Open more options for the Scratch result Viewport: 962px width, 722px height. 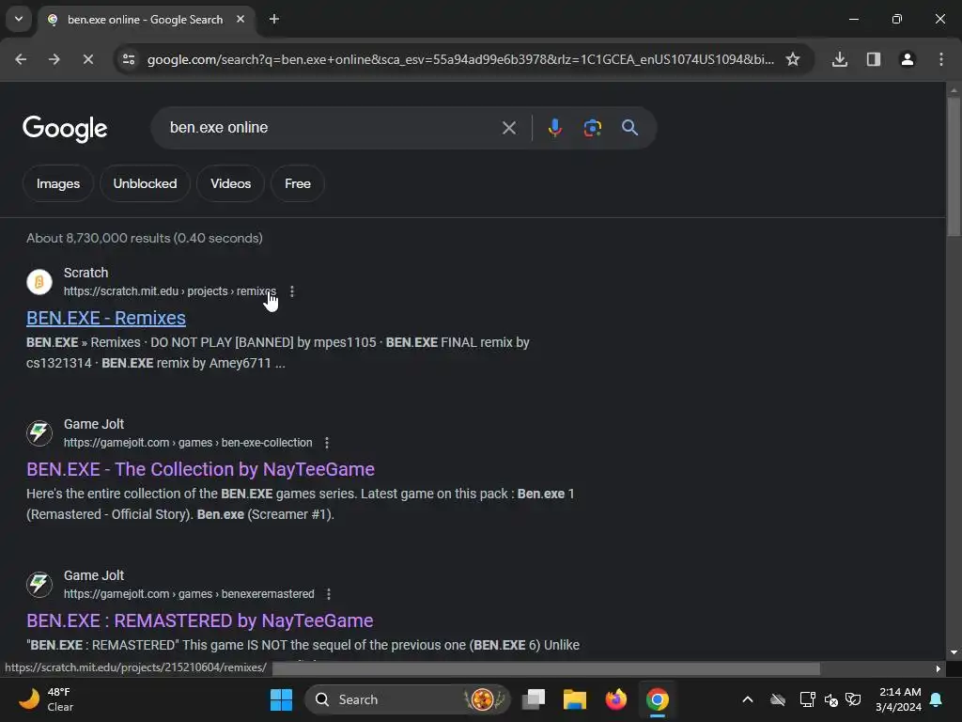coord(292,291)
